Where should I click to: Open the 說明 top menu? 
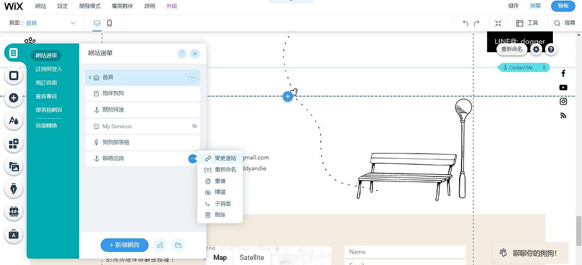point(150,7)
